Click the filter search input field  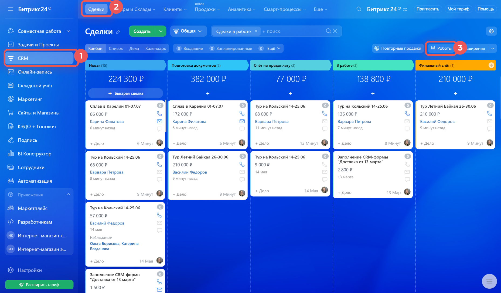(x=293, y=31)
